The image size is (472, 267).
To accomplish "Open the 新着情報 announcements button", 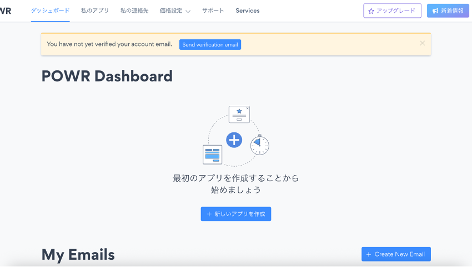I will click(x=448, y=11).
